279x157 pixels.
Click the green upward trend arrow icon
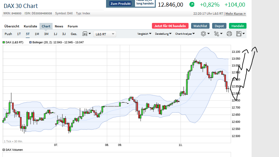coord(192,4)
